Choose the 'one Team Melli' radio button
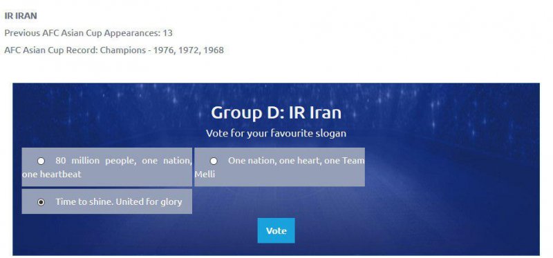 point(214,161)
